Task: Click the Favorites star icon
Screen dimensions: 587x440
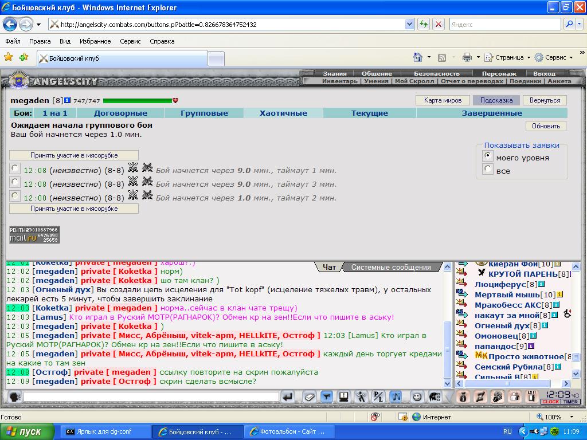Action: pos(8,57)
